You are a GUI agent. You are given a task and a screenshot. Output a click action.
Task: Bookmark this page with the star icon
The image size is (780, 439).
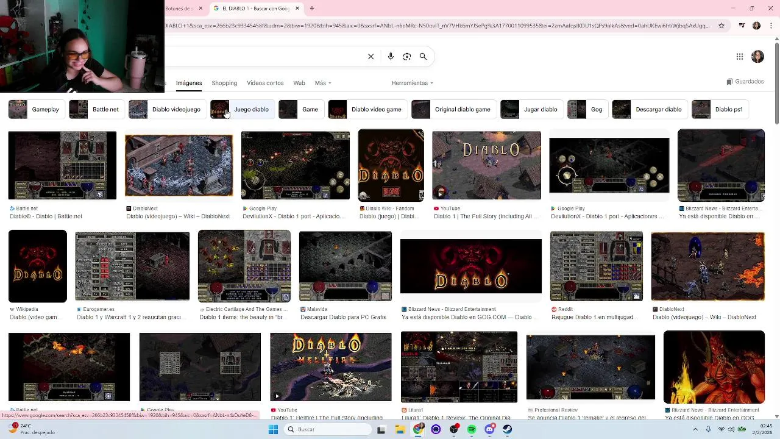721,26
